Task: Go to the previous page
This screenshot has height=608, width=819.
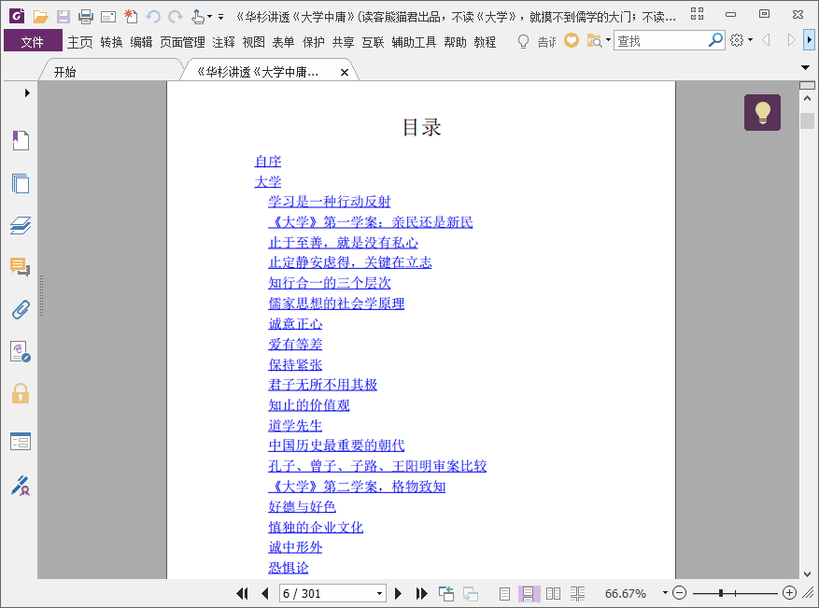Action: point(265,593)
